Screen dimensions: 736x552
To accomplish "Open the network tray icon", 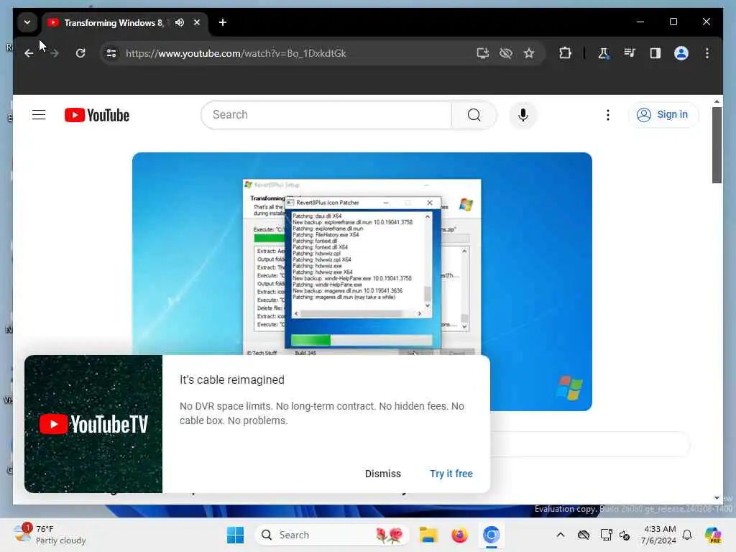I will coord(606,535).
